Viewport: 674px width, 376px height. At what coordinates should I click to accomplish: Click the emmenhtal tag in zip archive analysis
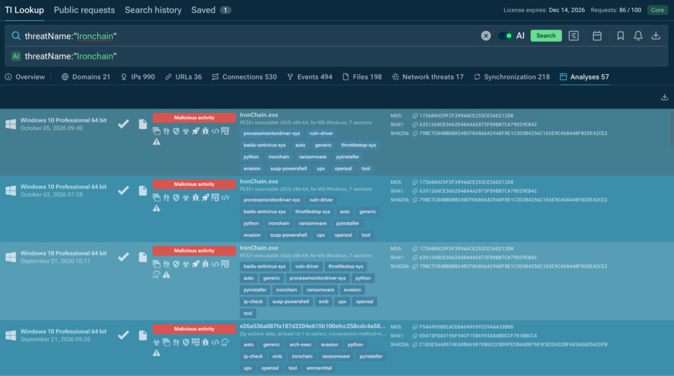319,368
